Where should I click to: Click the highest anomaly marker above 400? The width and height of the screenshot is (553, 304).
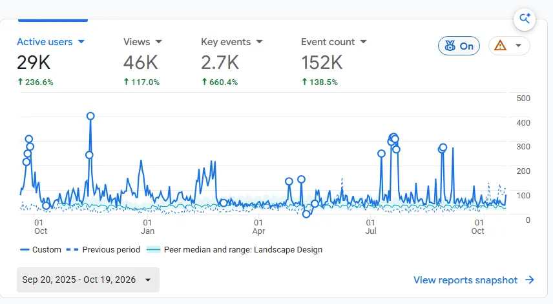90,116
